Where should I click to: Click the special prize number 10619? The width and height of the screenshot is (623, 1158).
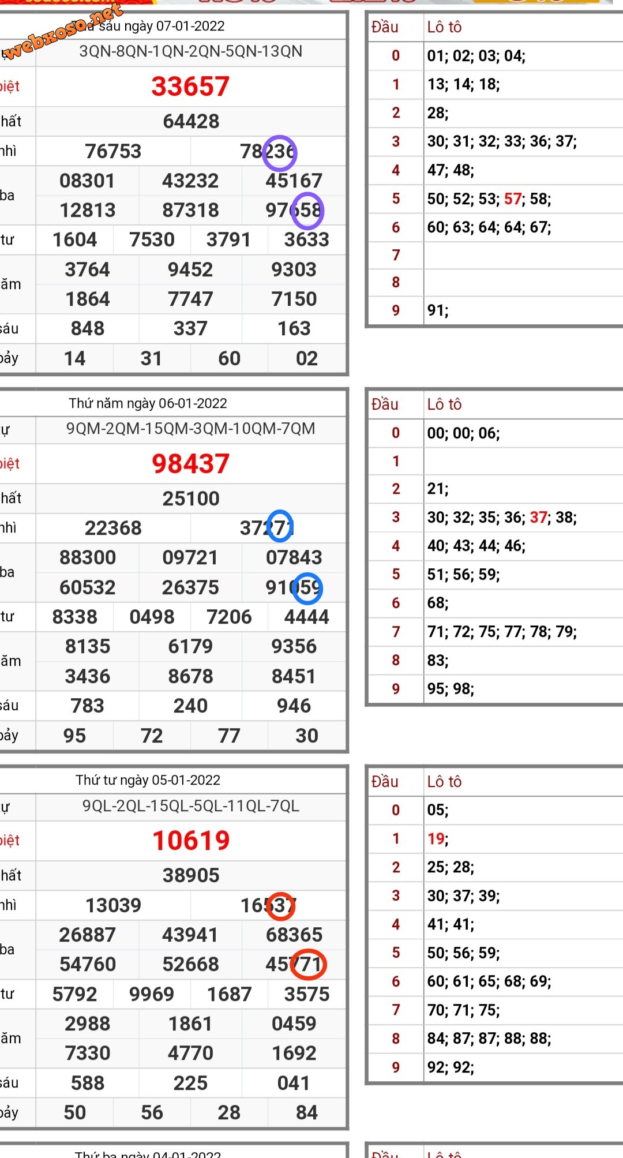click(191, 841)
